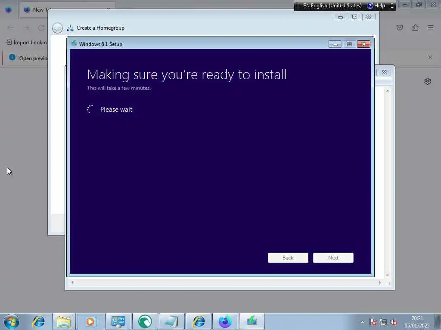
Task: Minimize the Firefox browser window
Action: (405, 5)
